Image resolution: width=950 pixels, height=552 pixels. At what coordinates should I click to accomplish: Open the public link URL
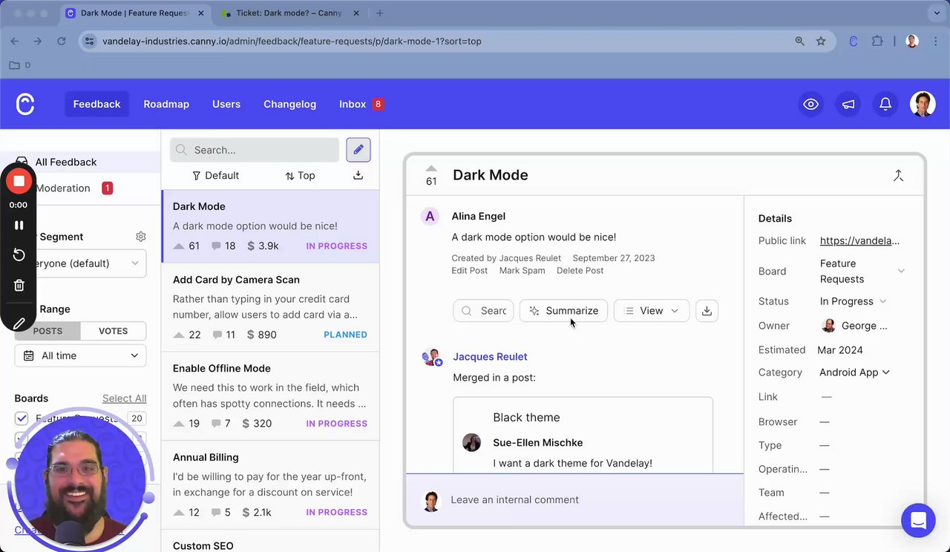[859, 240]
